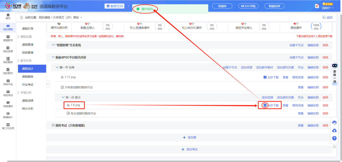
Task: Open the 刘肖宁 user account dropdown
Action: 328,8
